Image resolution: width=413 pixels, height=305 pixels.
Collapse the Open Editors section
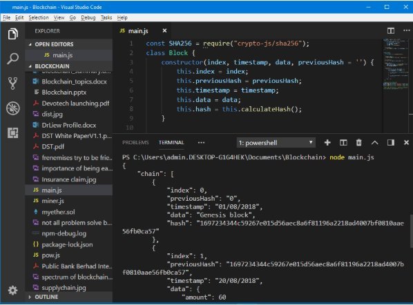tap(69, 44)
